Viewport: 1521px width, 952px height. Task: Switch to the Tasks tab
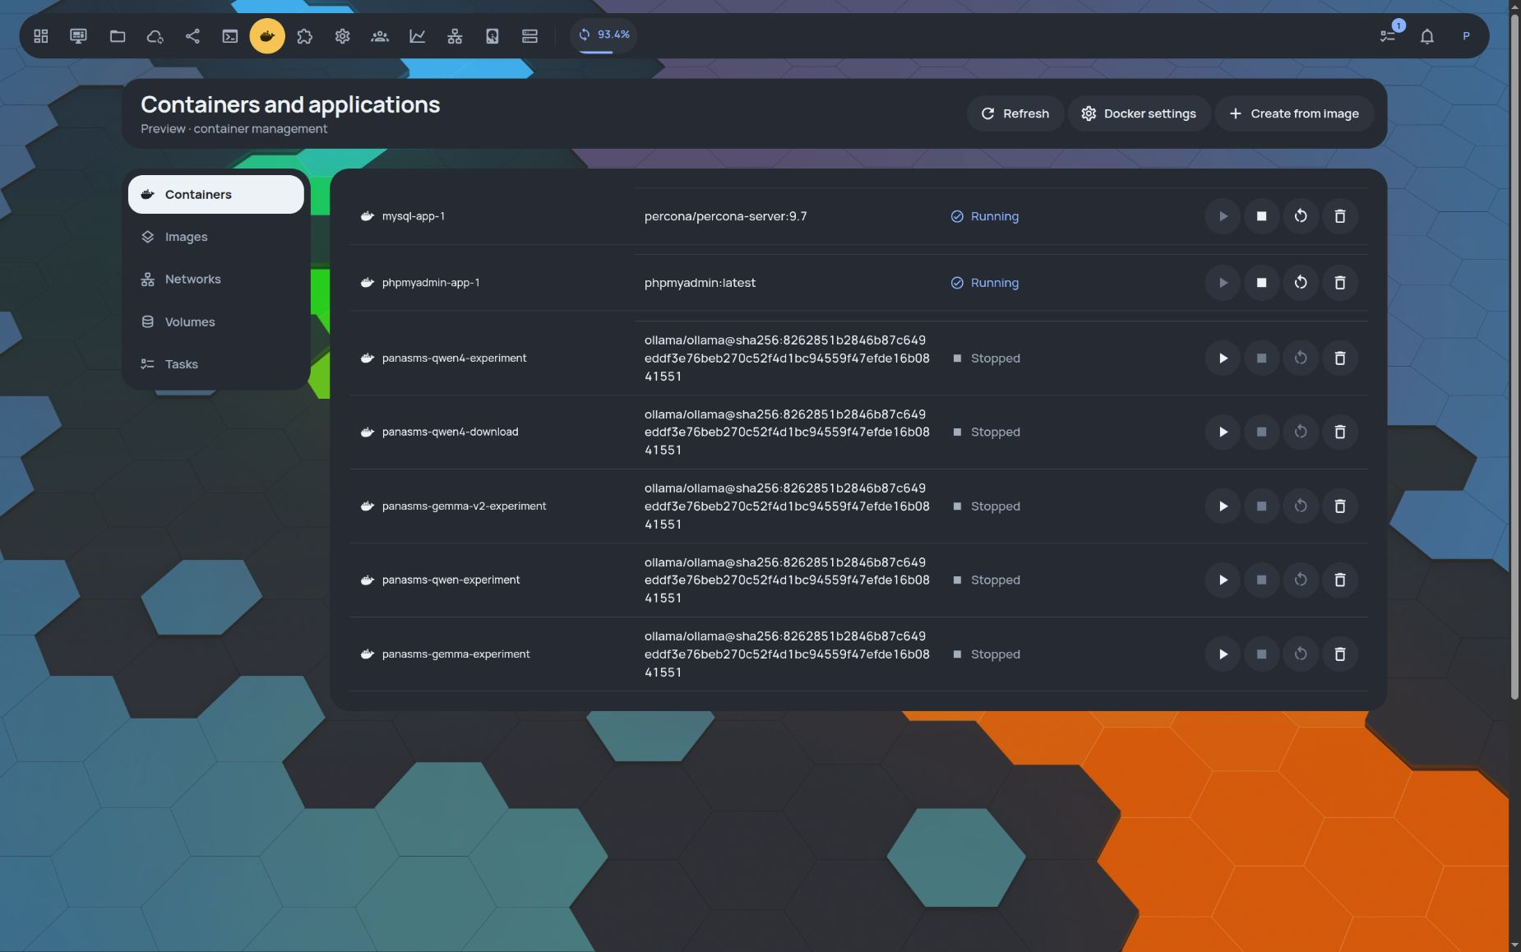pyautogui.click(x=216, y=364)
